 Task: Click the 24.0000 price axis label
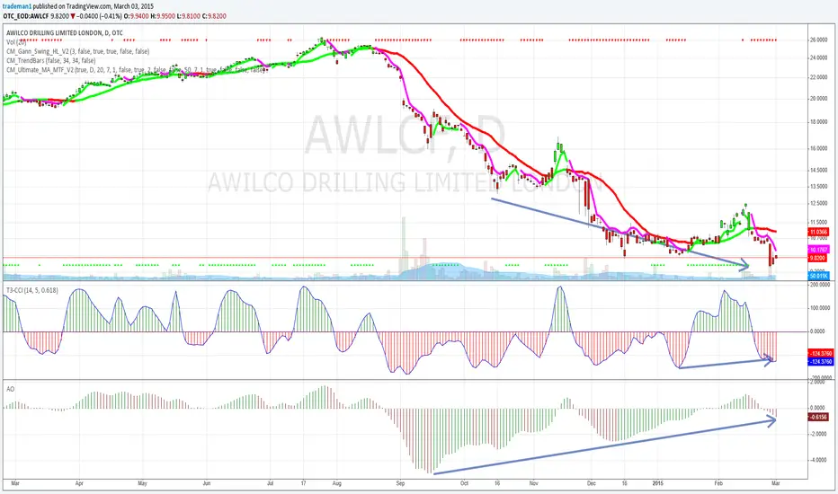coord(819,57)
